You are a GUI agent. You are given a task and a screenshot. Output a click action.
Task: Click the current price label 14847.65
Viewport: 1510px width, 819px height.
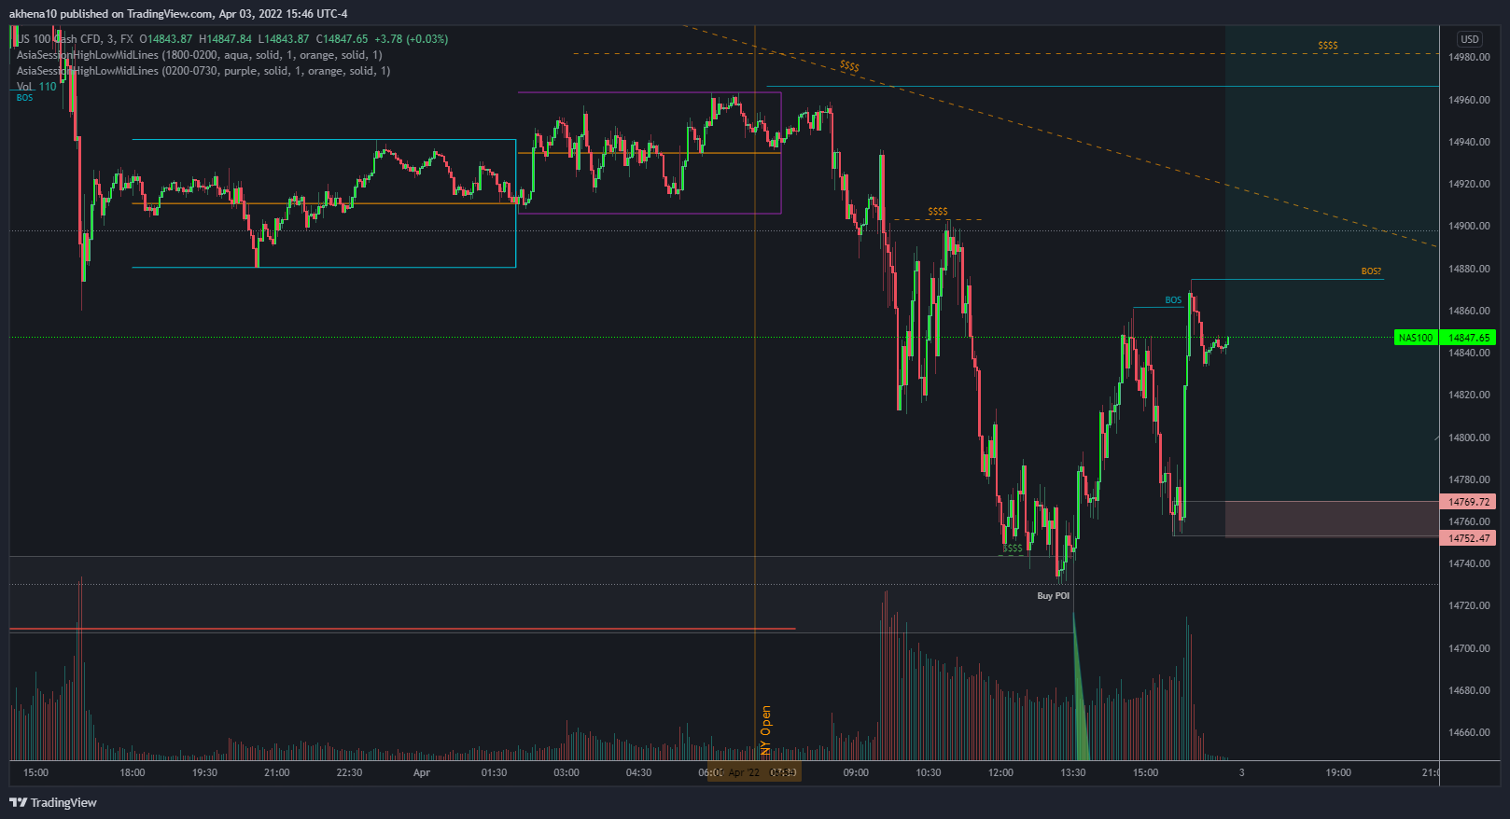pos(1469,338)
